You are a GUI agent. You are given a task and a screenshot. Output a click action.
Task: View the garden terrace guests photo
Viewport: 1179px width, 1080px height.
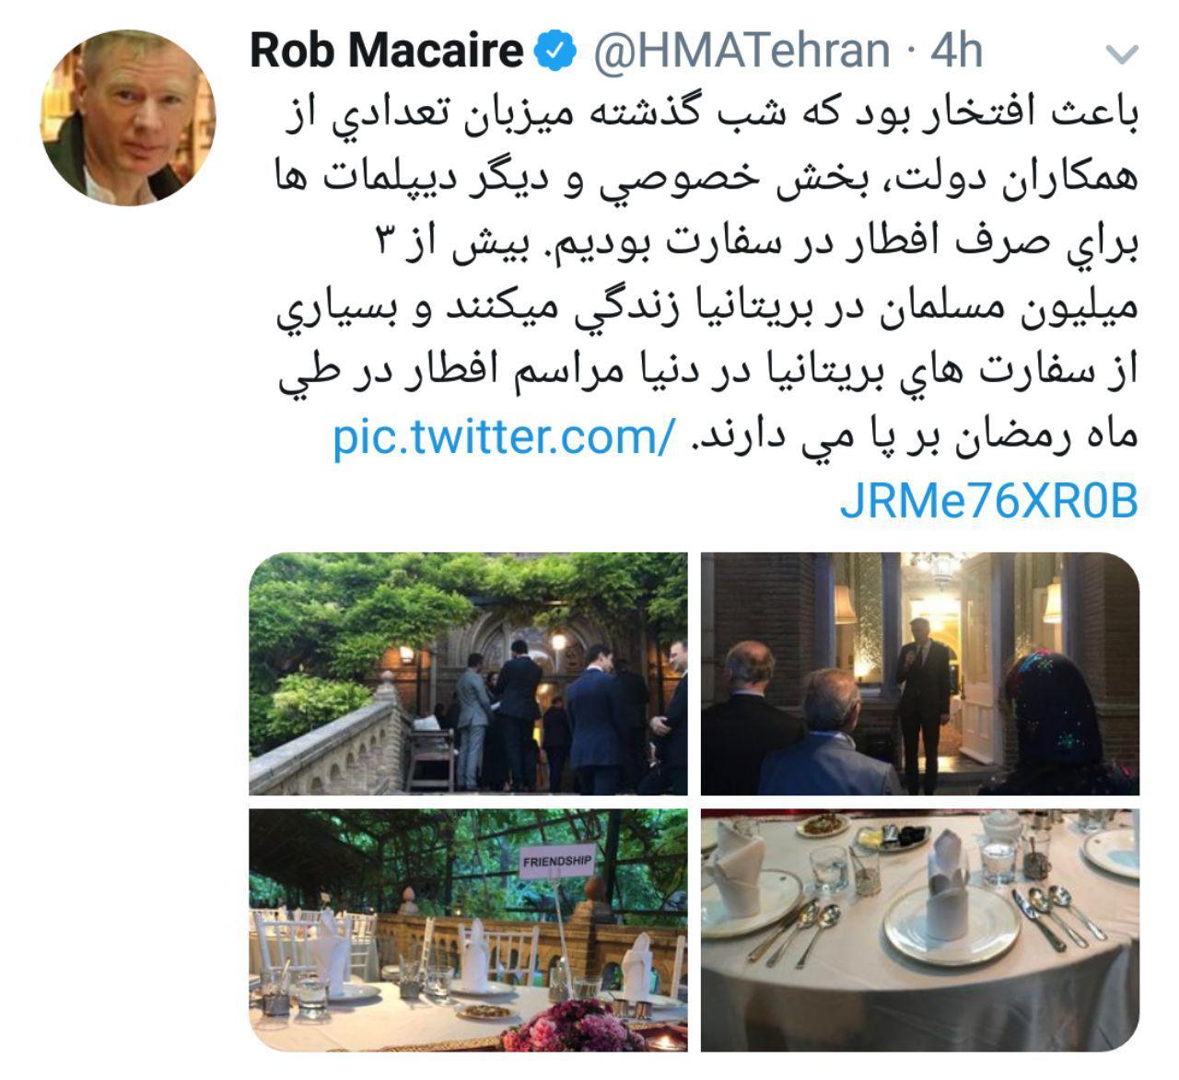click(x=468, y=674)
